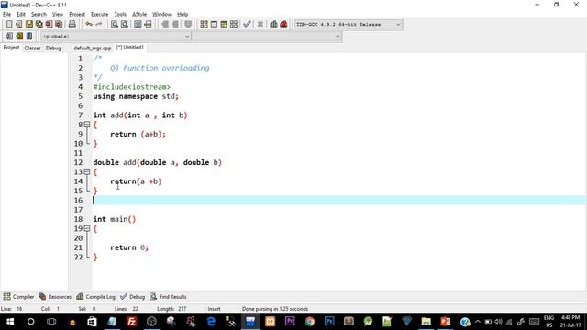587x330 pixels.
Task: Select the Untitled1 editor tab
Action: tap(130, 48)
